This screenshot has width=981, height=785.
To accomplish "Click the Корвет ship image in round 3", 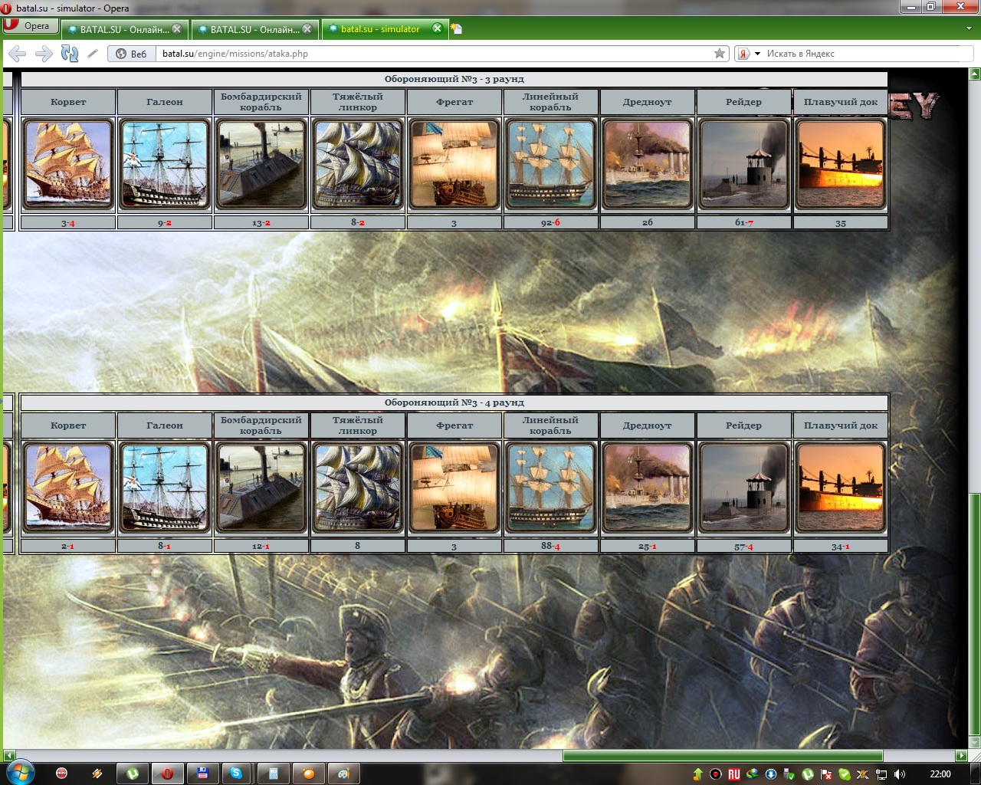I will pyautogui.click(x=68, y=164).
